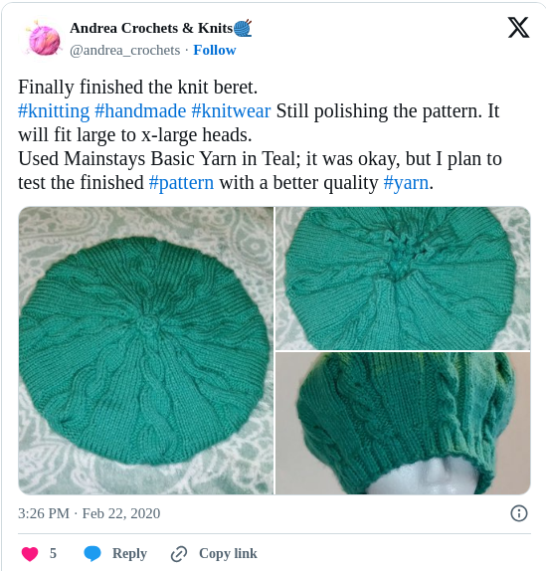Viewport: 546px width, 571px height.
Task: View the large flat beret photo
Action: tap(146, 350)
